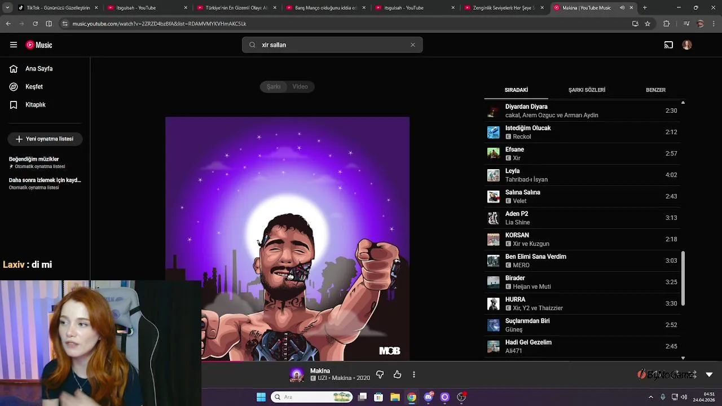Dislike the current song Makina
Image resolution: width=722 pixels, height=406 pixels.
tap(380, 374)
